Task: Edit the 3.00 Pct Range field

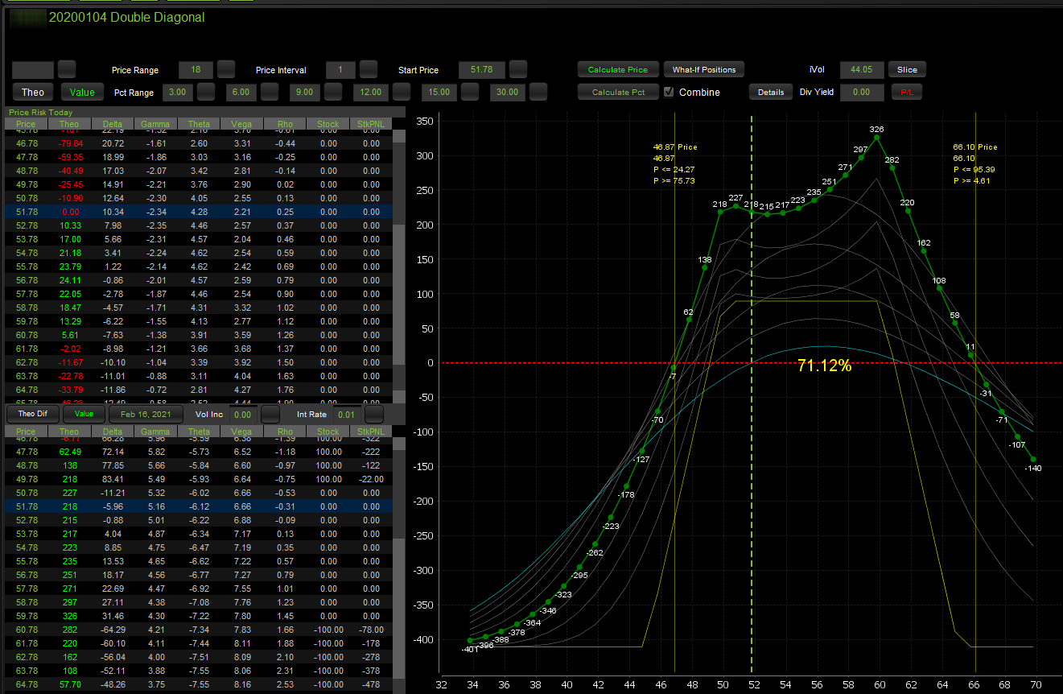Action: click(x=178, y=92)
